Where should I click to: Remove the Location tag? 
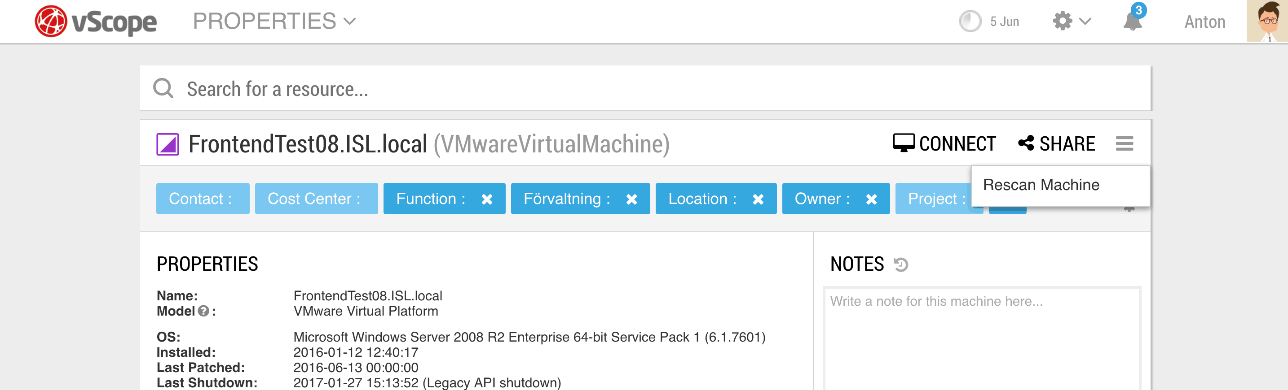[x=758, y=199]
